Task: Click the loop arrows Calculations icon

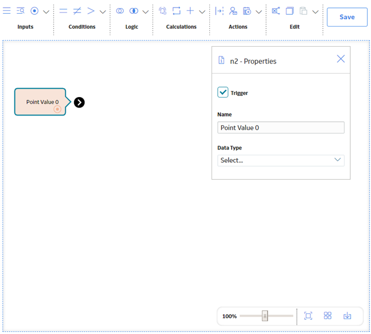Action: 176,11
